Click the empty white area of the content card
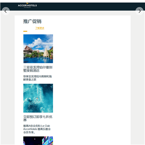The image size is (145, 145). [x=91, y=81]
